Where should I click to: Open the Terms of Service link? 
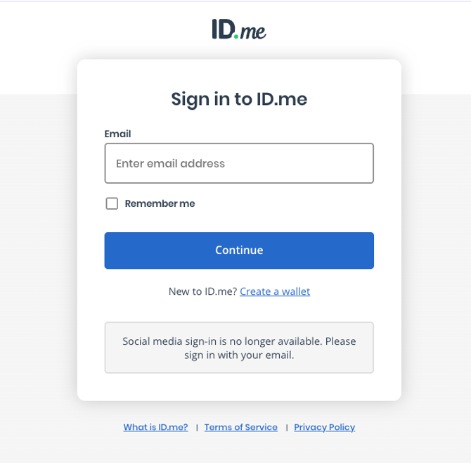[241, 427]
